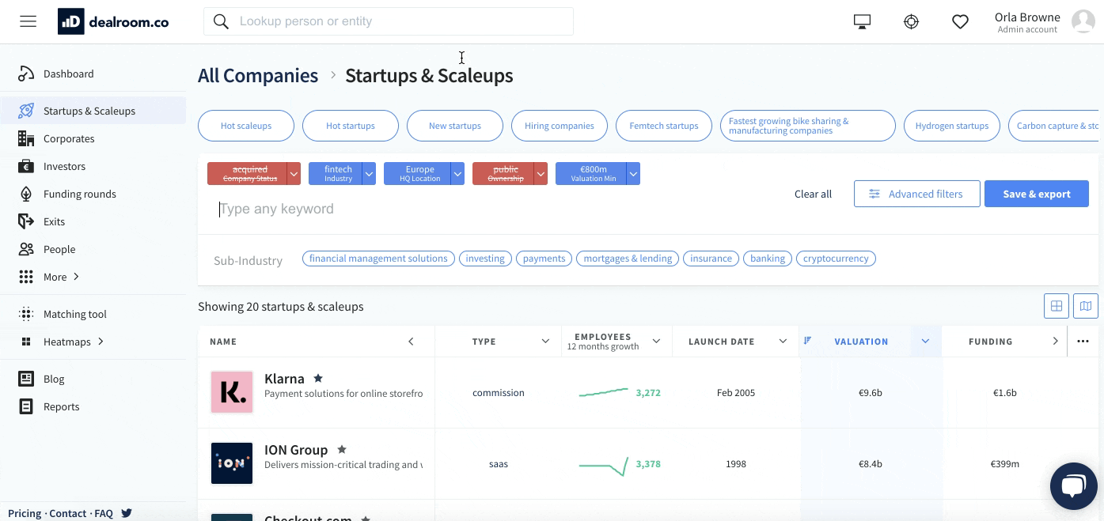The height and width of the screenshot is (521, 1104).
Task: Open the acquired Company Status filter dropdown
Action: tap(294, 174)
